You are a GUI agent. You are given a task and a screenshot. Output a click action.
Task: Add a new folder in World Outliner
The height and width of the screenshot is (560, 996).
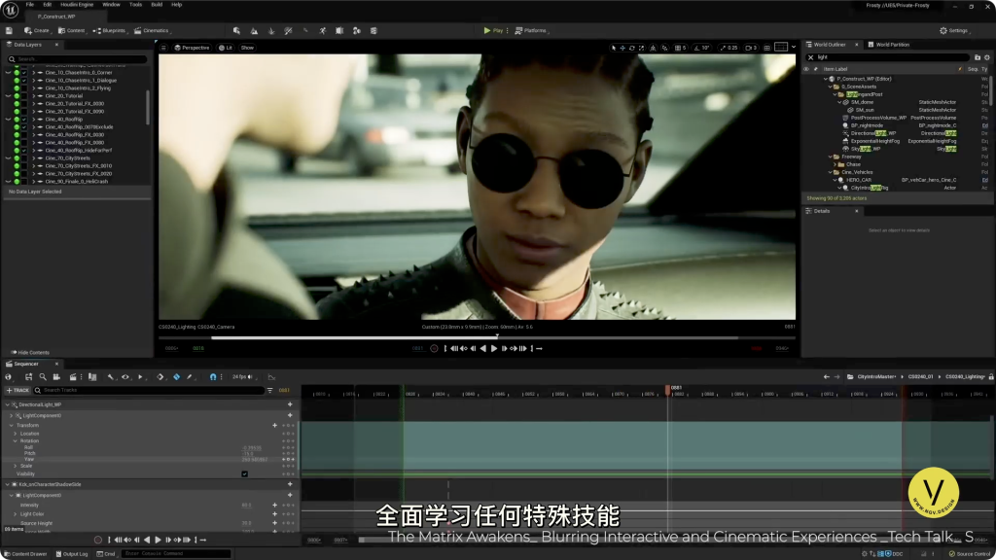978,57
